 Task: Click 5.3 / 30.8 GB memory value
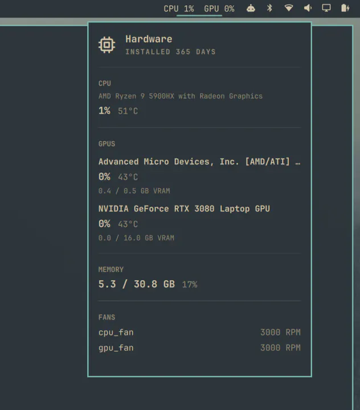(137, 284)
